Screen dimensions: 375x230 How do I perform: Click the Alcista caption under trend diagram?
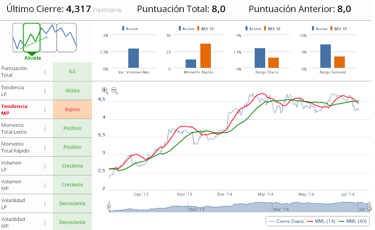click(32, 58)
